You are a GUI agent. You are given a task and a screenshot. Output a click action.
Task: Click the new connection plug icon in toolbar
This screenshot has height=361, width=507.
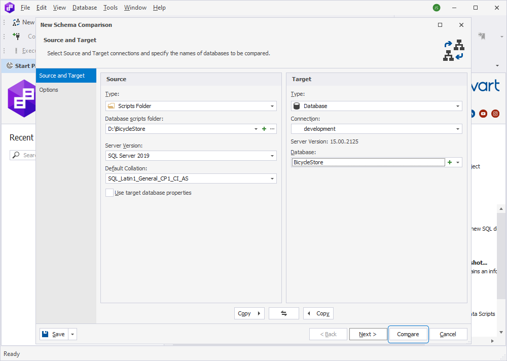[x=16, y=36]
